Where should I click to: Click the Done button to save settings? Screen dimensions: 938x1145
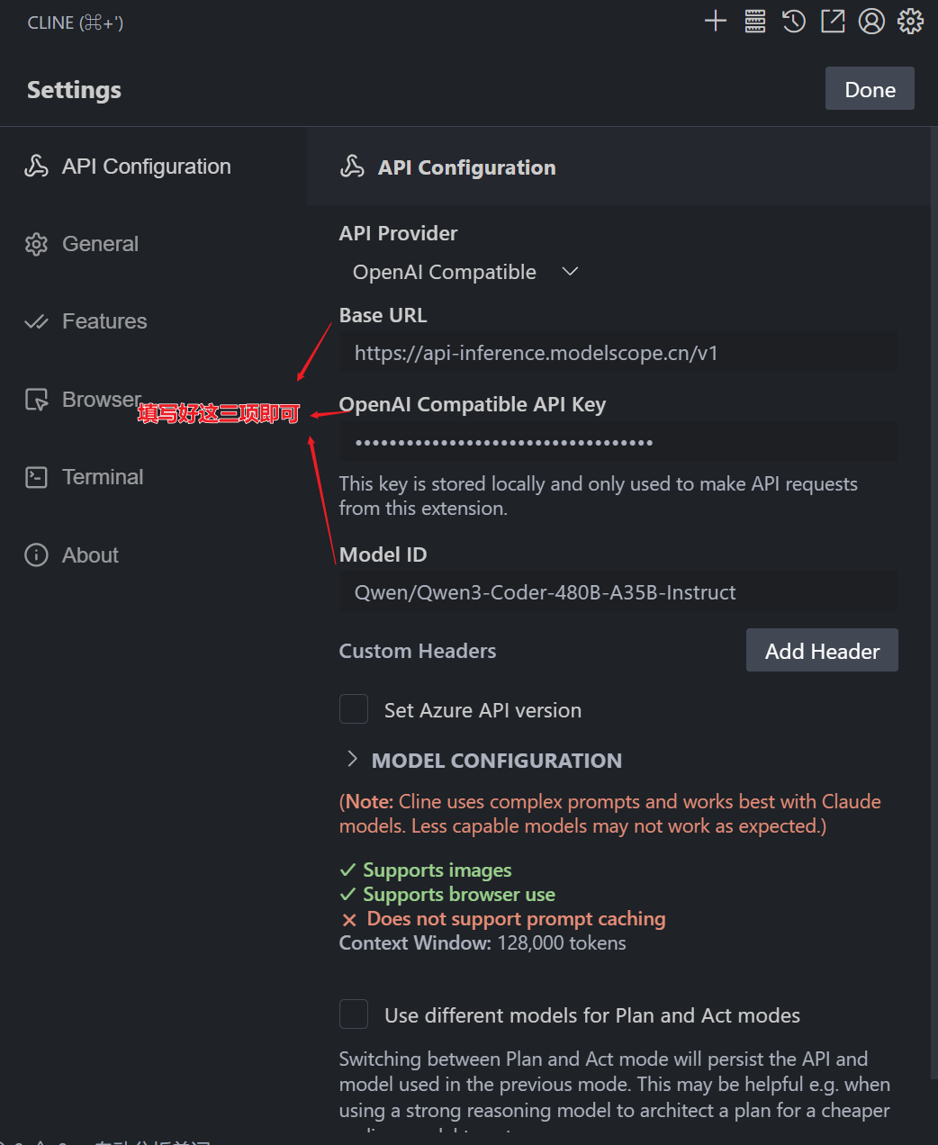click(869, 88)
